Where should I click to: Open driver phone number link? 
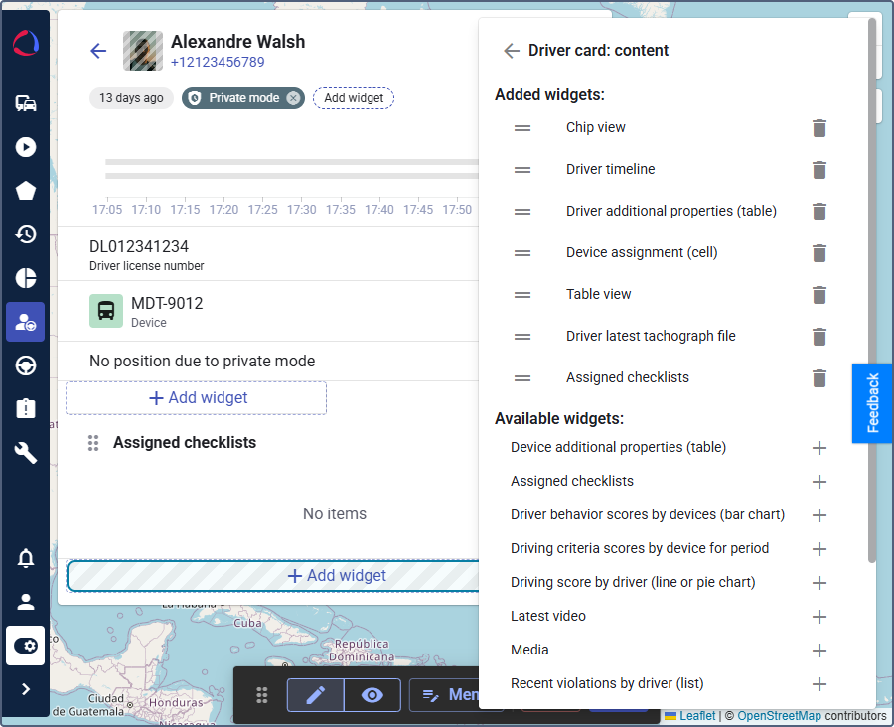coord(218,62)
